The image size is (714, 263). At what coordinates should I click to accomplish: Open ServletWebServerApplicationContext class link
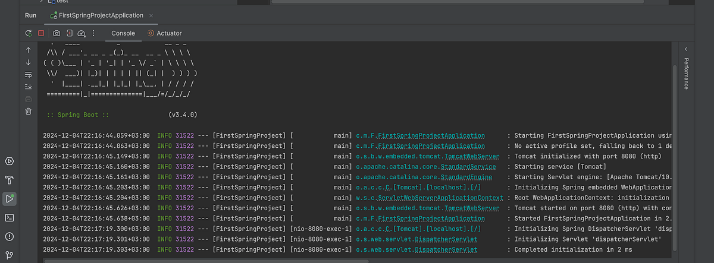click(x=441, y=198)
